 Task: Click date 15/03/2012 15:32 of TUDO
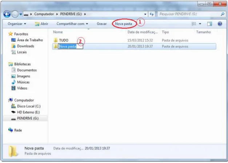pyautogui.click(x=140, y=40)
